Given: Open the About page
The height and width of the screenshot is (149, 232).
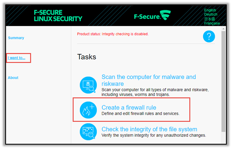Looking at the screenshot, I should click(13, 78).
